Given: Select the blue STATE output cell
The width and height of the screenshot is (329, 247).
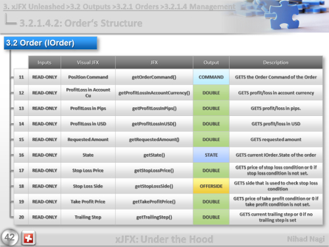Looking at the screenshot, I should [211, 155].
